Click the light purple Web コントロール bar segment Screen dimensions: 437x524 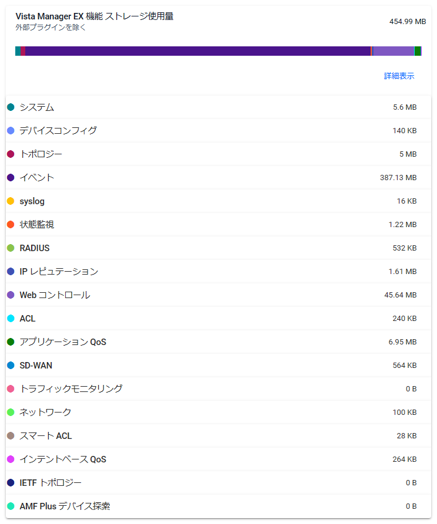(x=393, y=51)
